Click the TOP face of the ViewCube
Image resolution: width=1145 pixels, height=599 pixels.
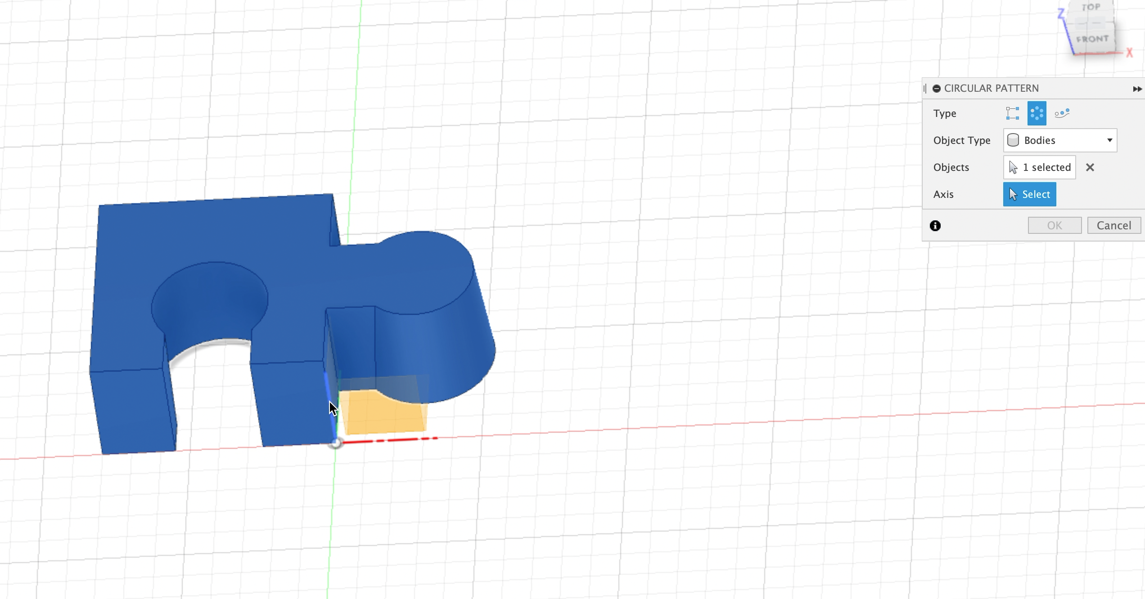coord(1091,7)
